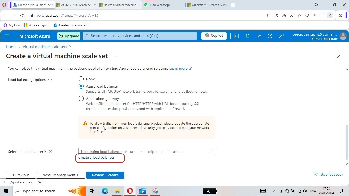Open the volume control in system tray

tap(305, 191)
